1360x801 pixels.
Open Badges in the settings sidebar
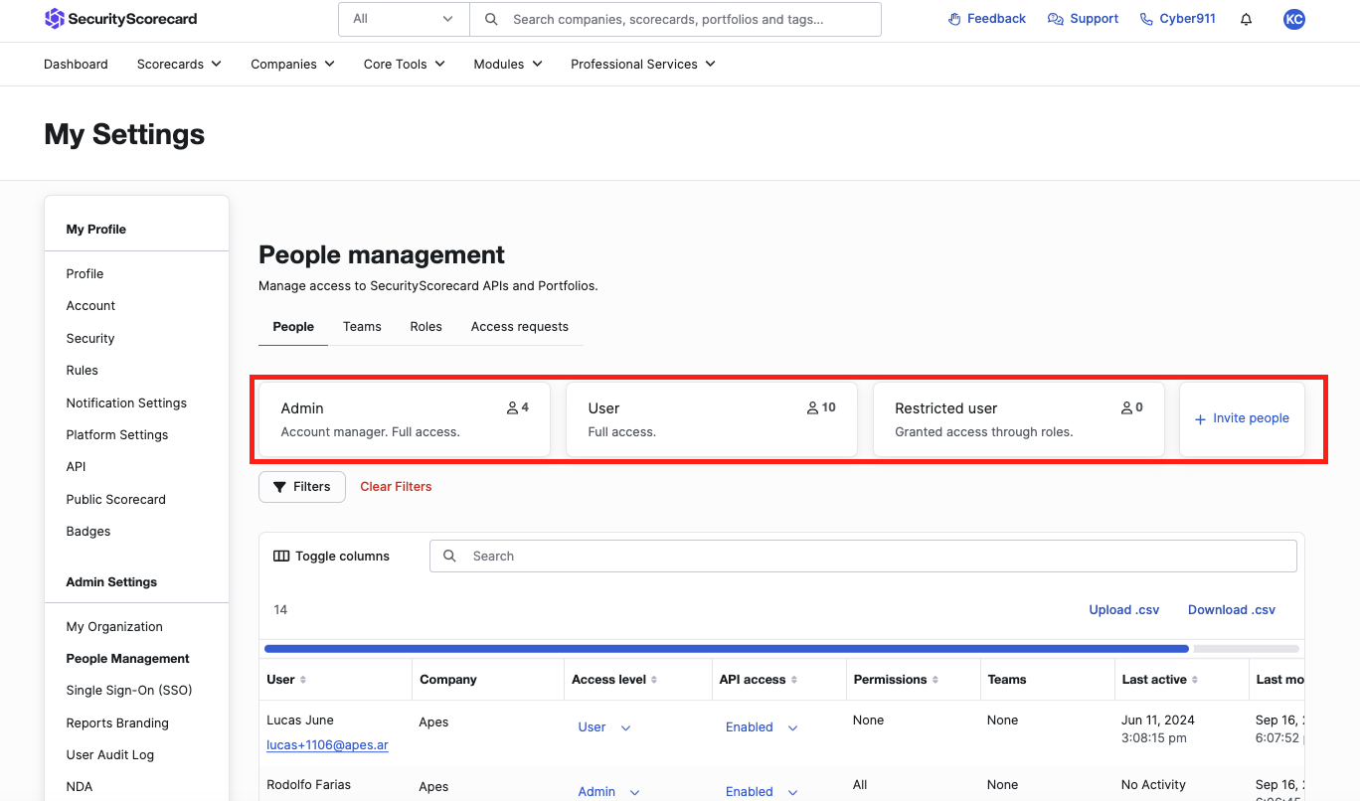[x=88, y=532]
